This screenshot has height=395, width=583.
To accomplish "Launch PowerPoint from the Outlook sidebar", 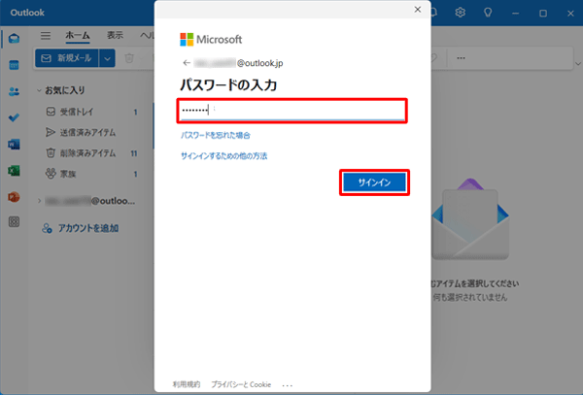I will (x=15, y=197).
